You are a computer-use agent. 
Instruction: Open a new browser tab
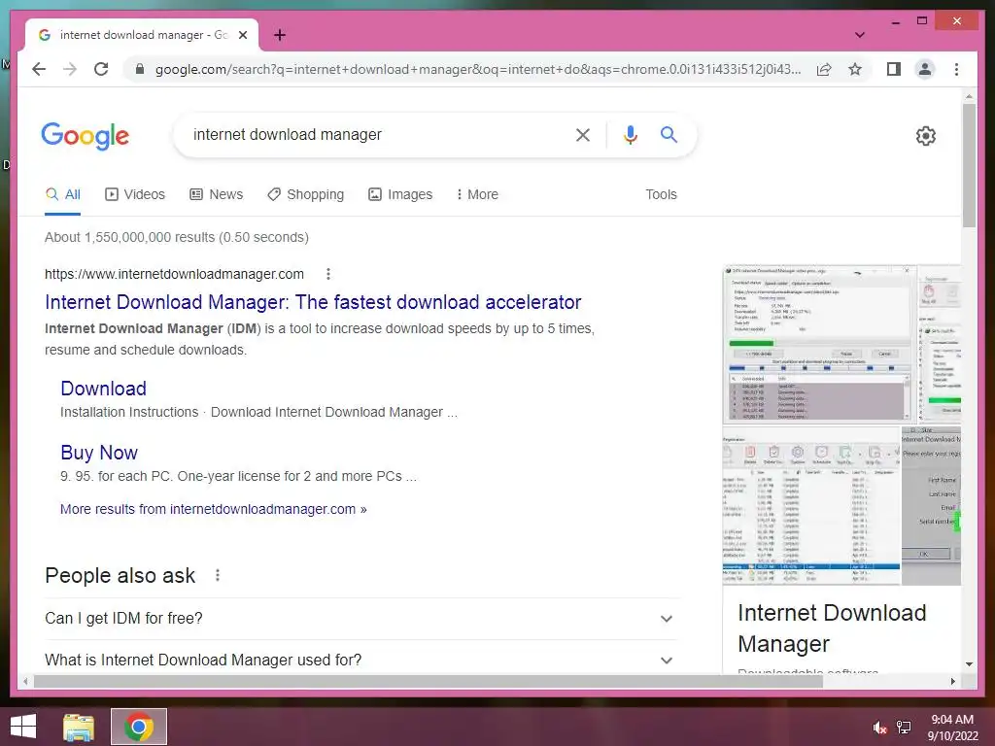280,35
